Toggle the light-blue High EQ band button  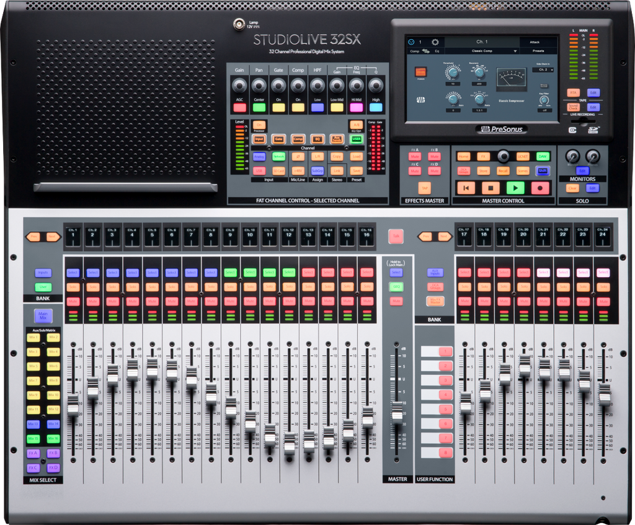pyautogui.click(x=376, y=108)
